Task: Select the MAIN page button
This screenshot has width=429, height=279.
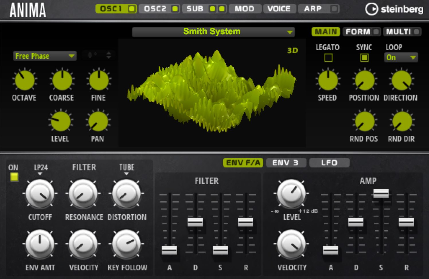Action: point(326,32)
